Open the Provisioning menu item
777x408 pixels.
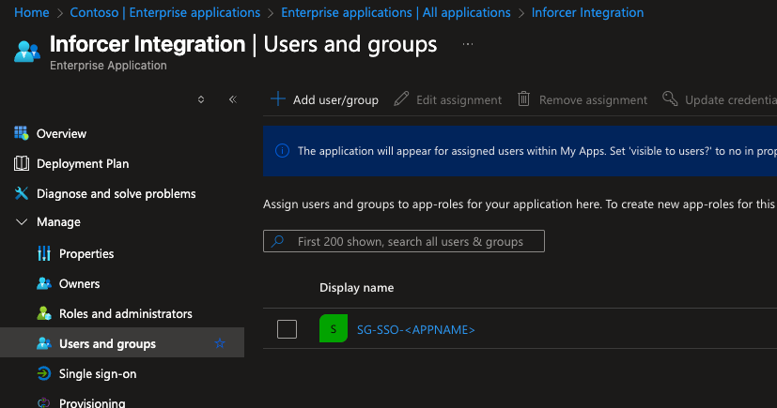click(92, 402)
